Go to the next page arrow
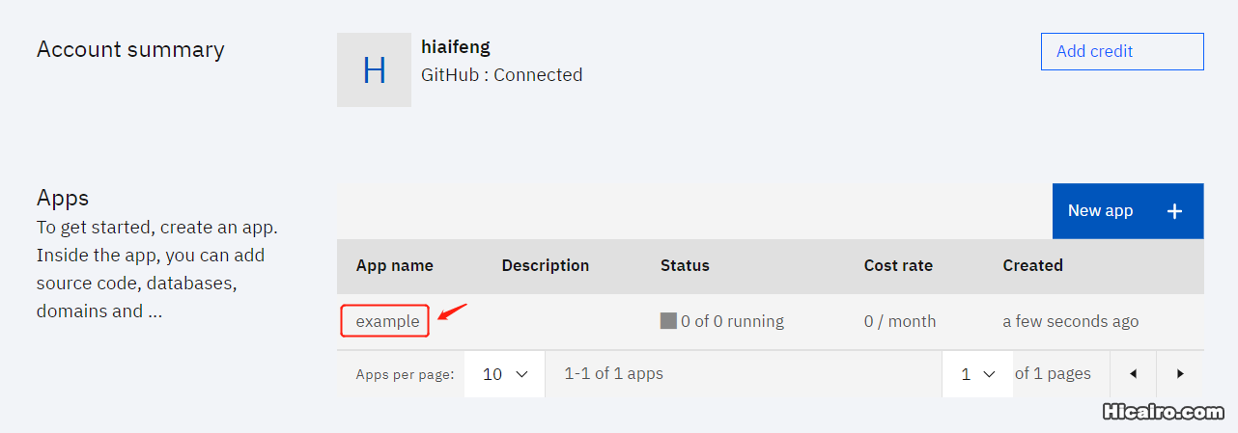This screenshot has height=433, width=1238. tap(1179, 373)
